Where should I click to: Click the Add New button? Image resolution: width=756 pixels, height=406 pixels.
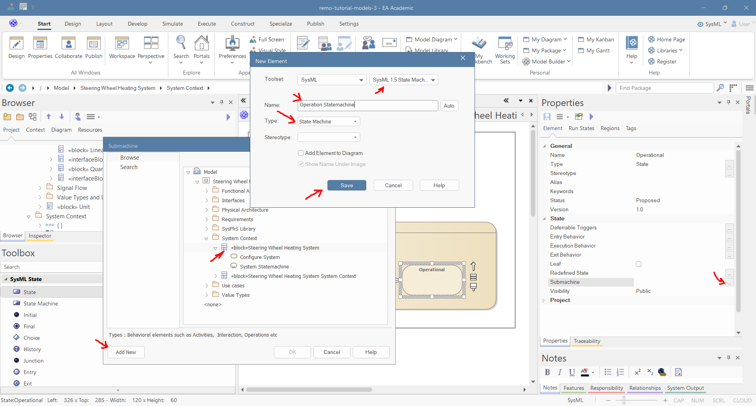(x=126, y=352)
